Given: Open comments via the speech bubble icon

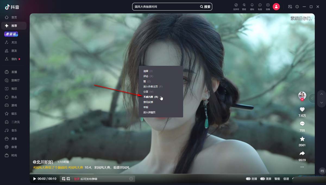Looking at the screenshot, I should coord(302,124).
